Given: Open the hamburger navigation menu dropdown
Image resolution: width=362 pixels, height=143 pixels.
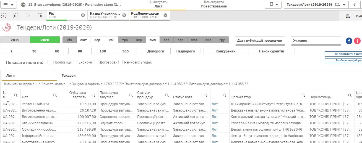Looking at the screenshot, I should [x=9, y=5].
